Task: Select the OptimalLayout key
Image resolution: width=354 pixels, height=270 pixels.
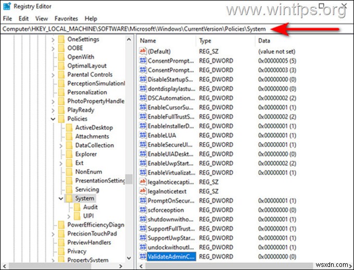Action: tap(87, 66)
